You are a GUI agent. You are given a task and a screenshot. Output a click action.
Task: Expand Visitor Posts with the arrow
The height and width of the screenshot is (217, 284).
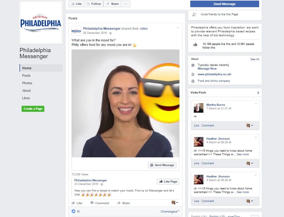point(258,93)
